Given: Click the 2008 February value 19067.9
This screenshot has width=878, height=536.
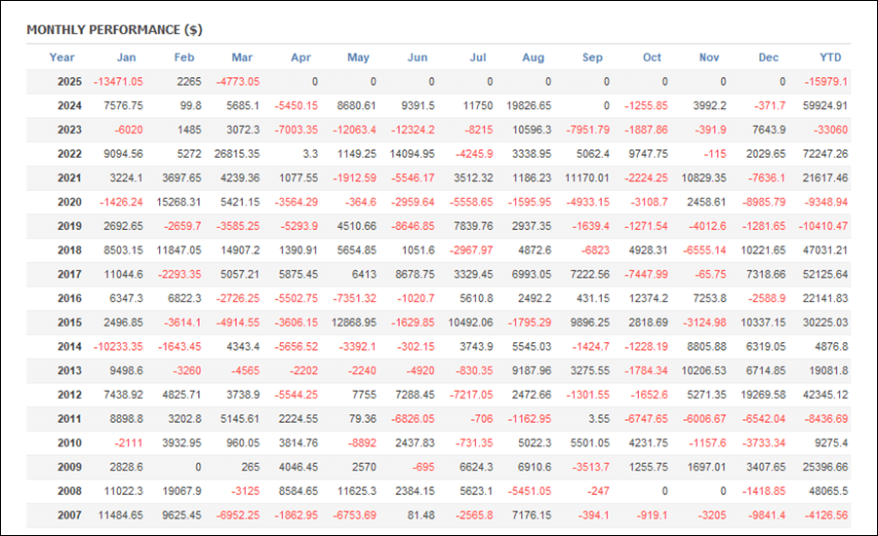Looking at the screenshot, I should pyautogui.click(x=182, y=491).
